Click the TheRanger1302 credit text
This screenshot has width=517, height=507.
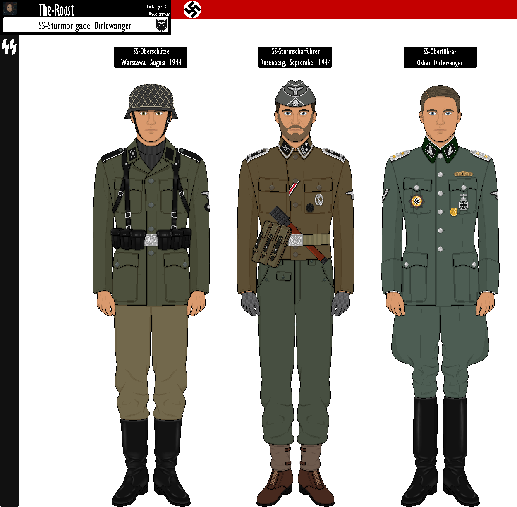coord(158,7)
